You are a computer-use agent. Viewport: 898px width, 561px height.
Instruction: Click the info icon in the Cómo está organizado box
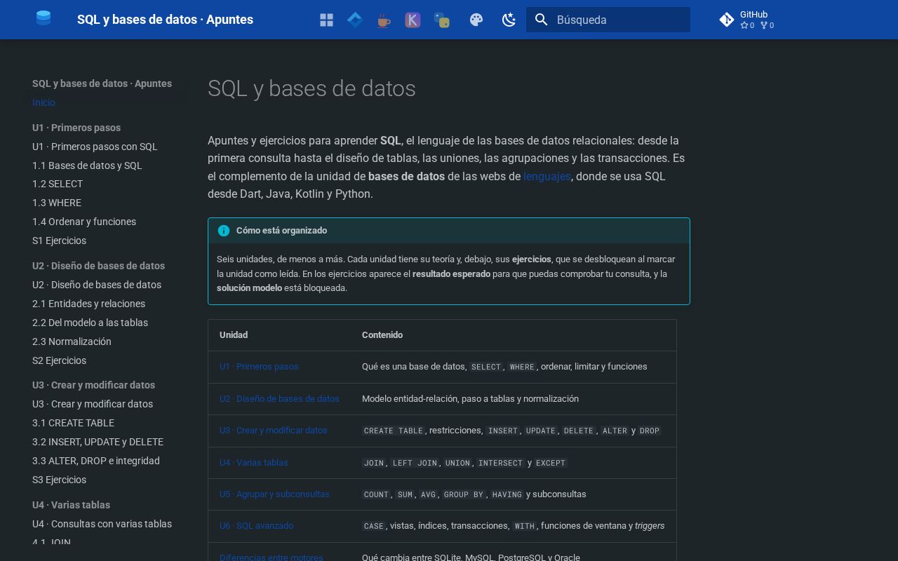224,231
